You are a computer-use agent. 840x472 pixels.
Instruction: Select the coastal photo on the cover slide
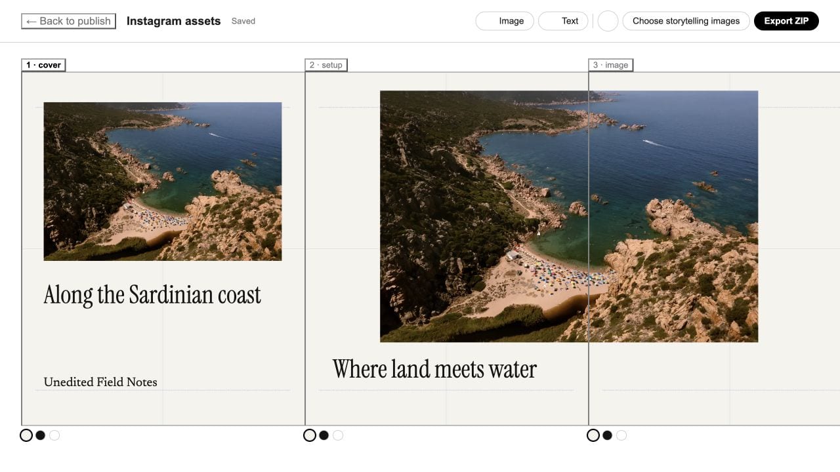(x=163, y=182)
